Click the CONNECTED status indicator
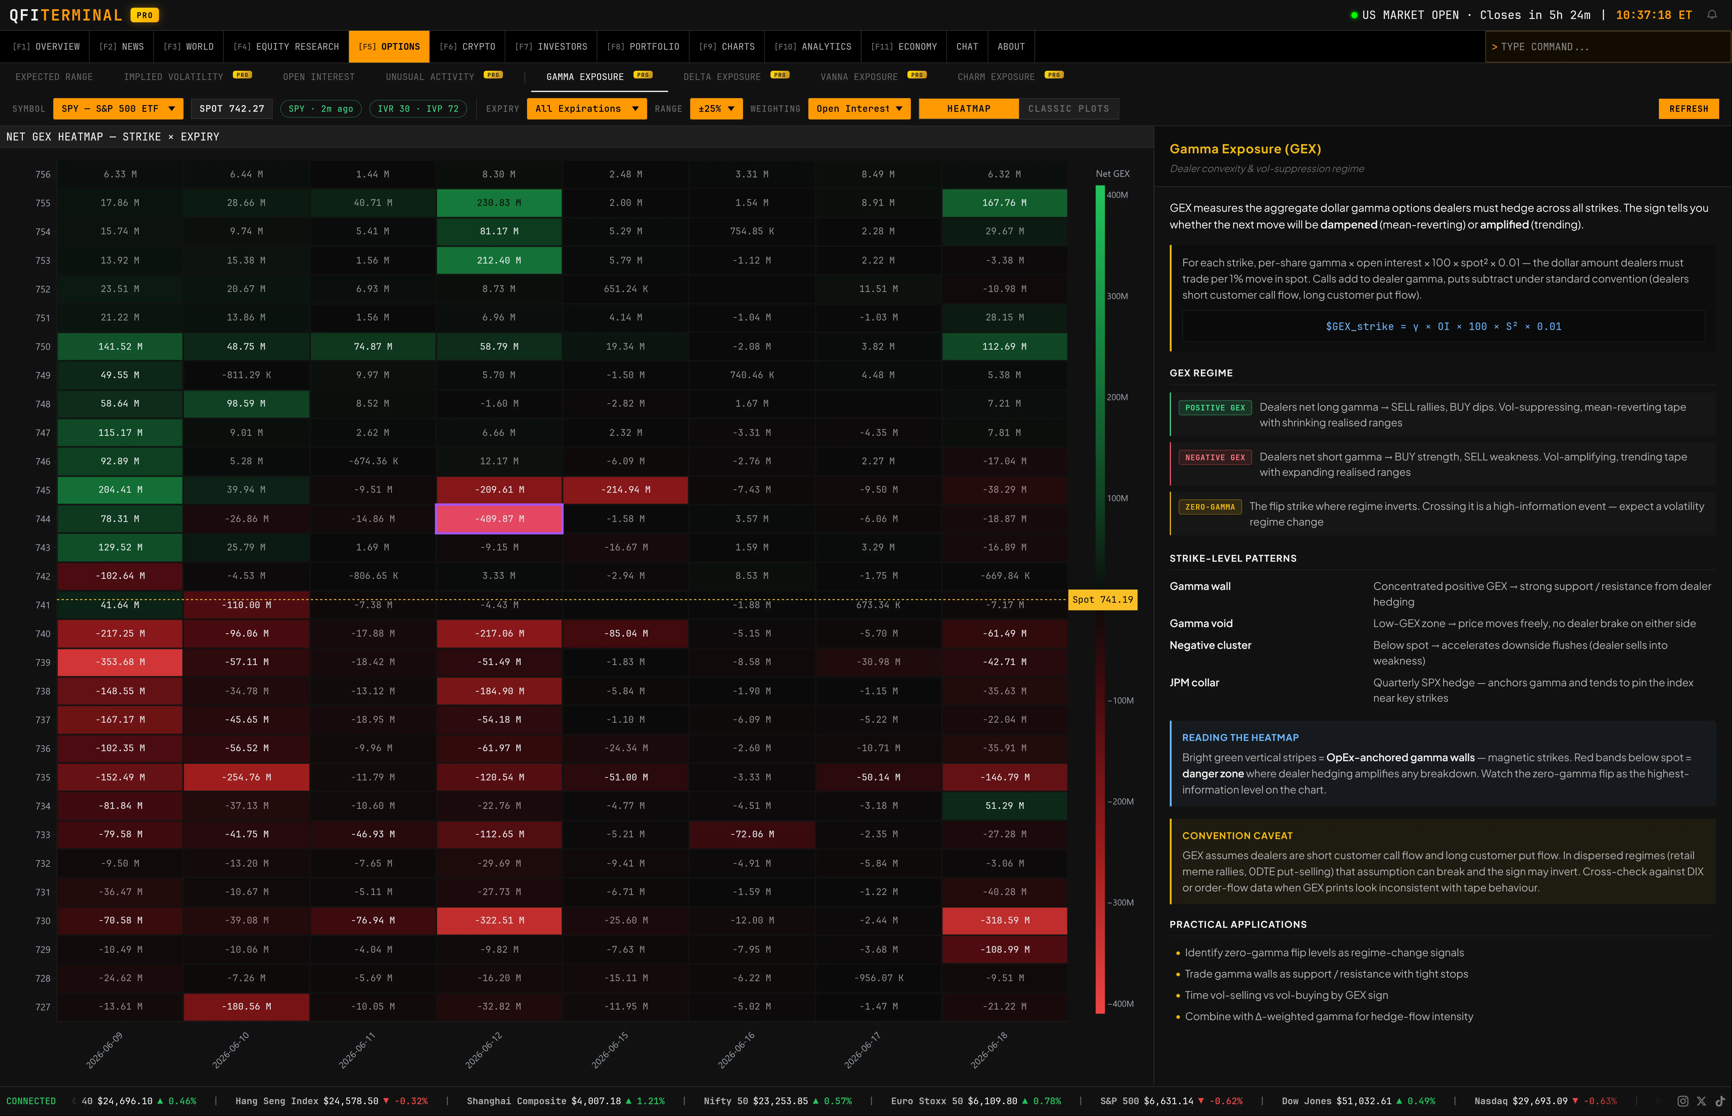The width and height of the screenshot is (1732, 1116). point(31,1101)
